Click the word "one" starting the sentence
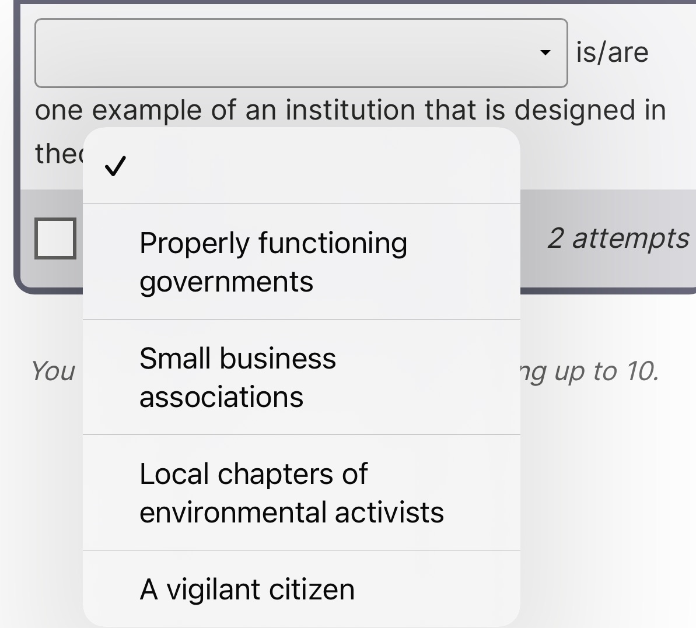Image resolution: width=696 pixels, height=628 pixels. pyautogui.click(x=59, y=110)
